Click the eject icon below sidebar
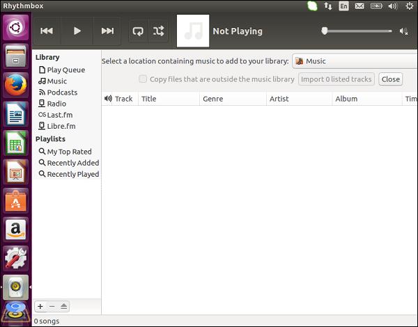Image resolution: width=418 pixels, height=327 pixels. click(x=63, y=306)
